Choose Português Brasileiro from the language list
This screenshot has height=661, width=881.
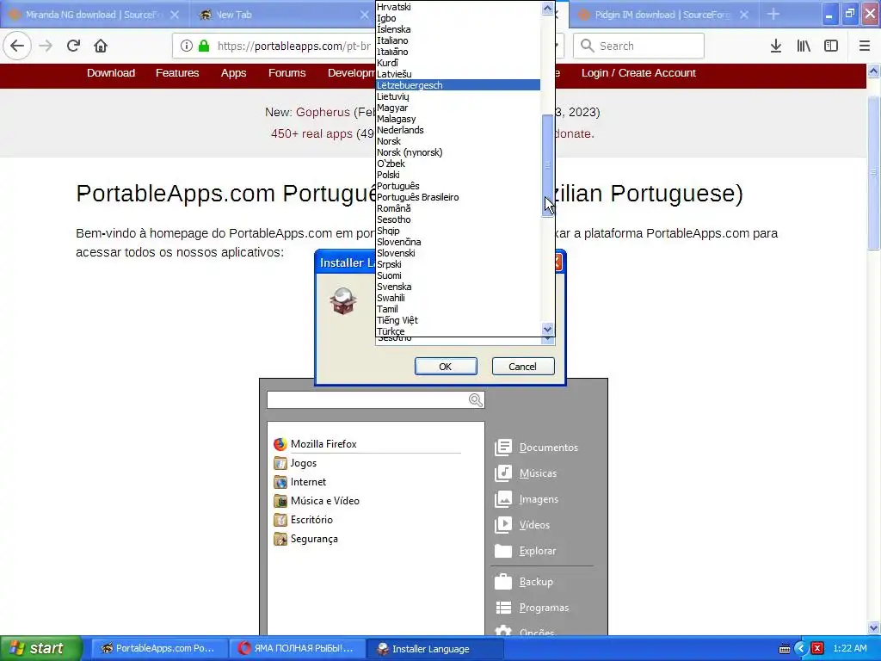[x=458, y=197]
